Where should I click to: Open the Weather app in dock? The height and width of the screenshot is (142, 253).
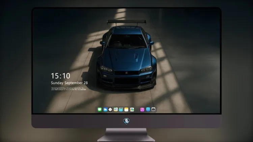(x=105, y=110)
